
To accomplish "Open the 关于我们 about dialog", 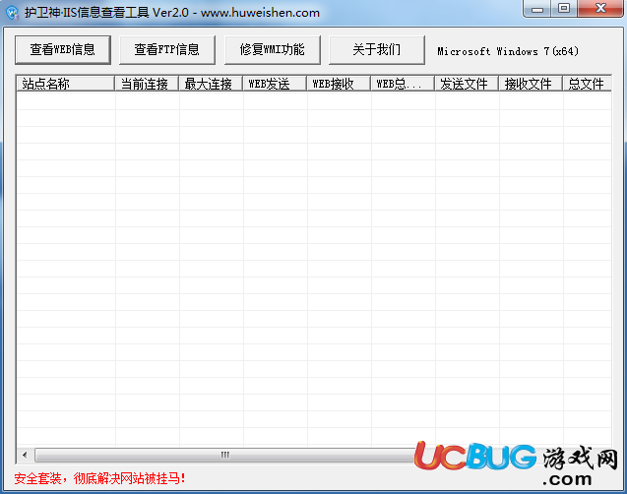I will tap(377, 50).
